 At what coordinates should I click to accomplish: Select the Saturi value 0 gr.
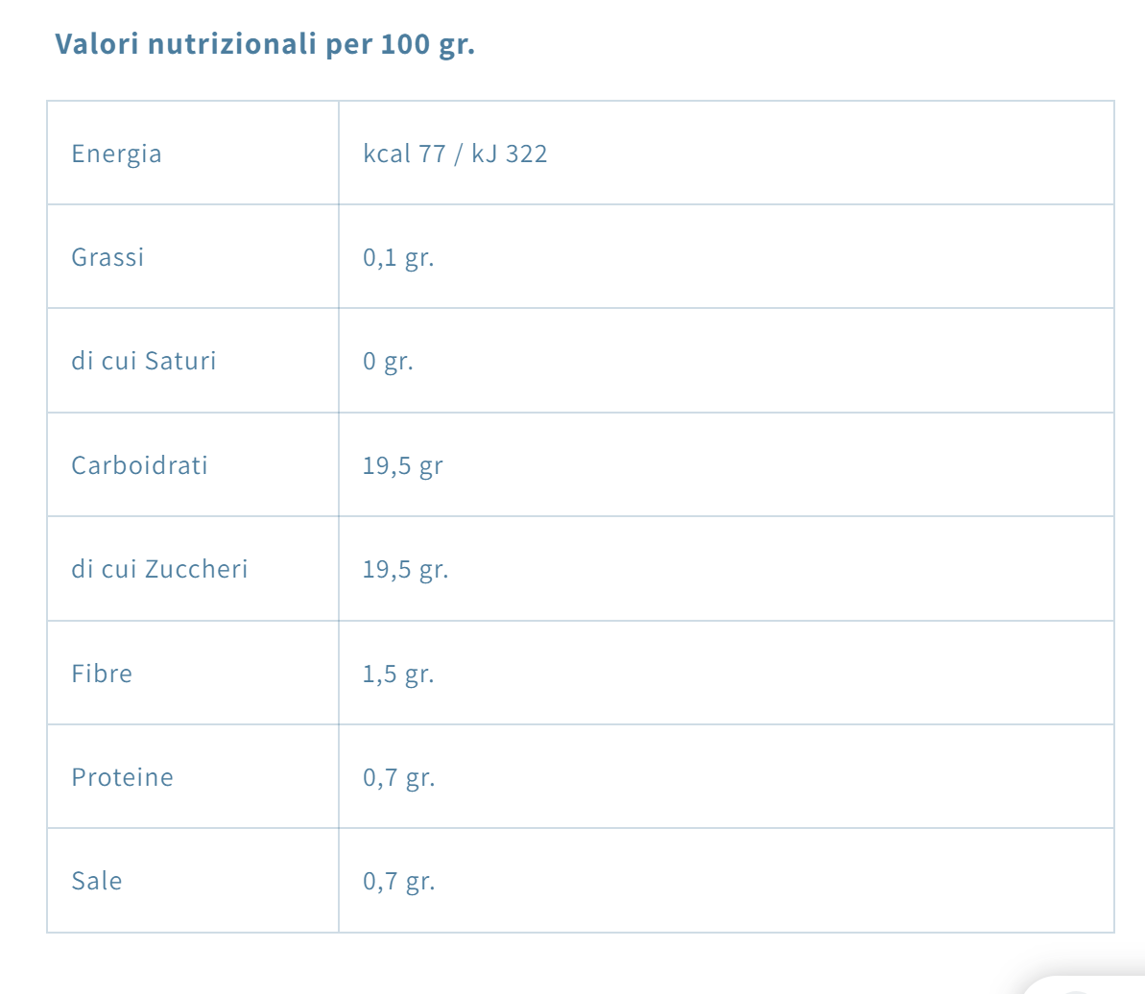(x=388, y=362)
